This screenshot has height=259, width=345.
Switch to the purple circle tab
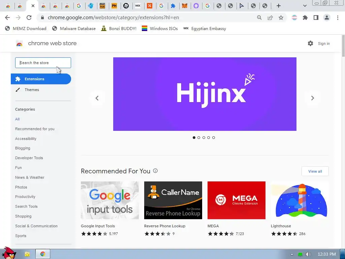tap(196, 6)
